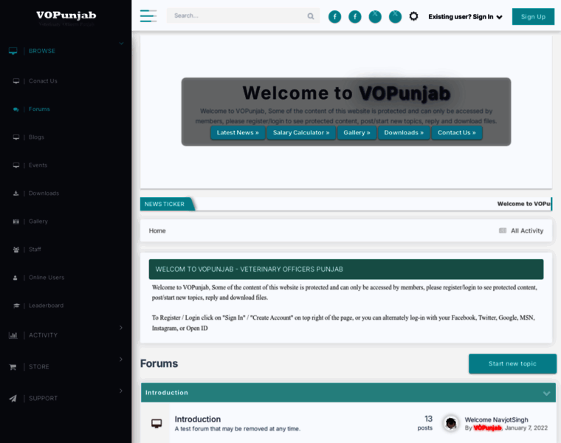Screen dimensions: 561x443
Task: Click the red VOPunjab author link
Action: 487,428
